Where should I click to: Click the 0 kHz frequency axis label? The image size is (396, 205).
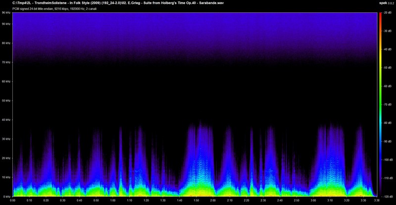click(x=6, y=196)
